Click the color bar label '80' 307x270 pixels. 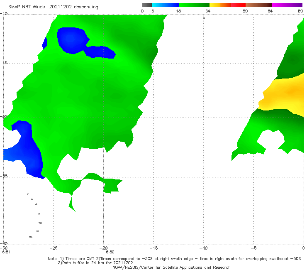click(x=300, y=11)
